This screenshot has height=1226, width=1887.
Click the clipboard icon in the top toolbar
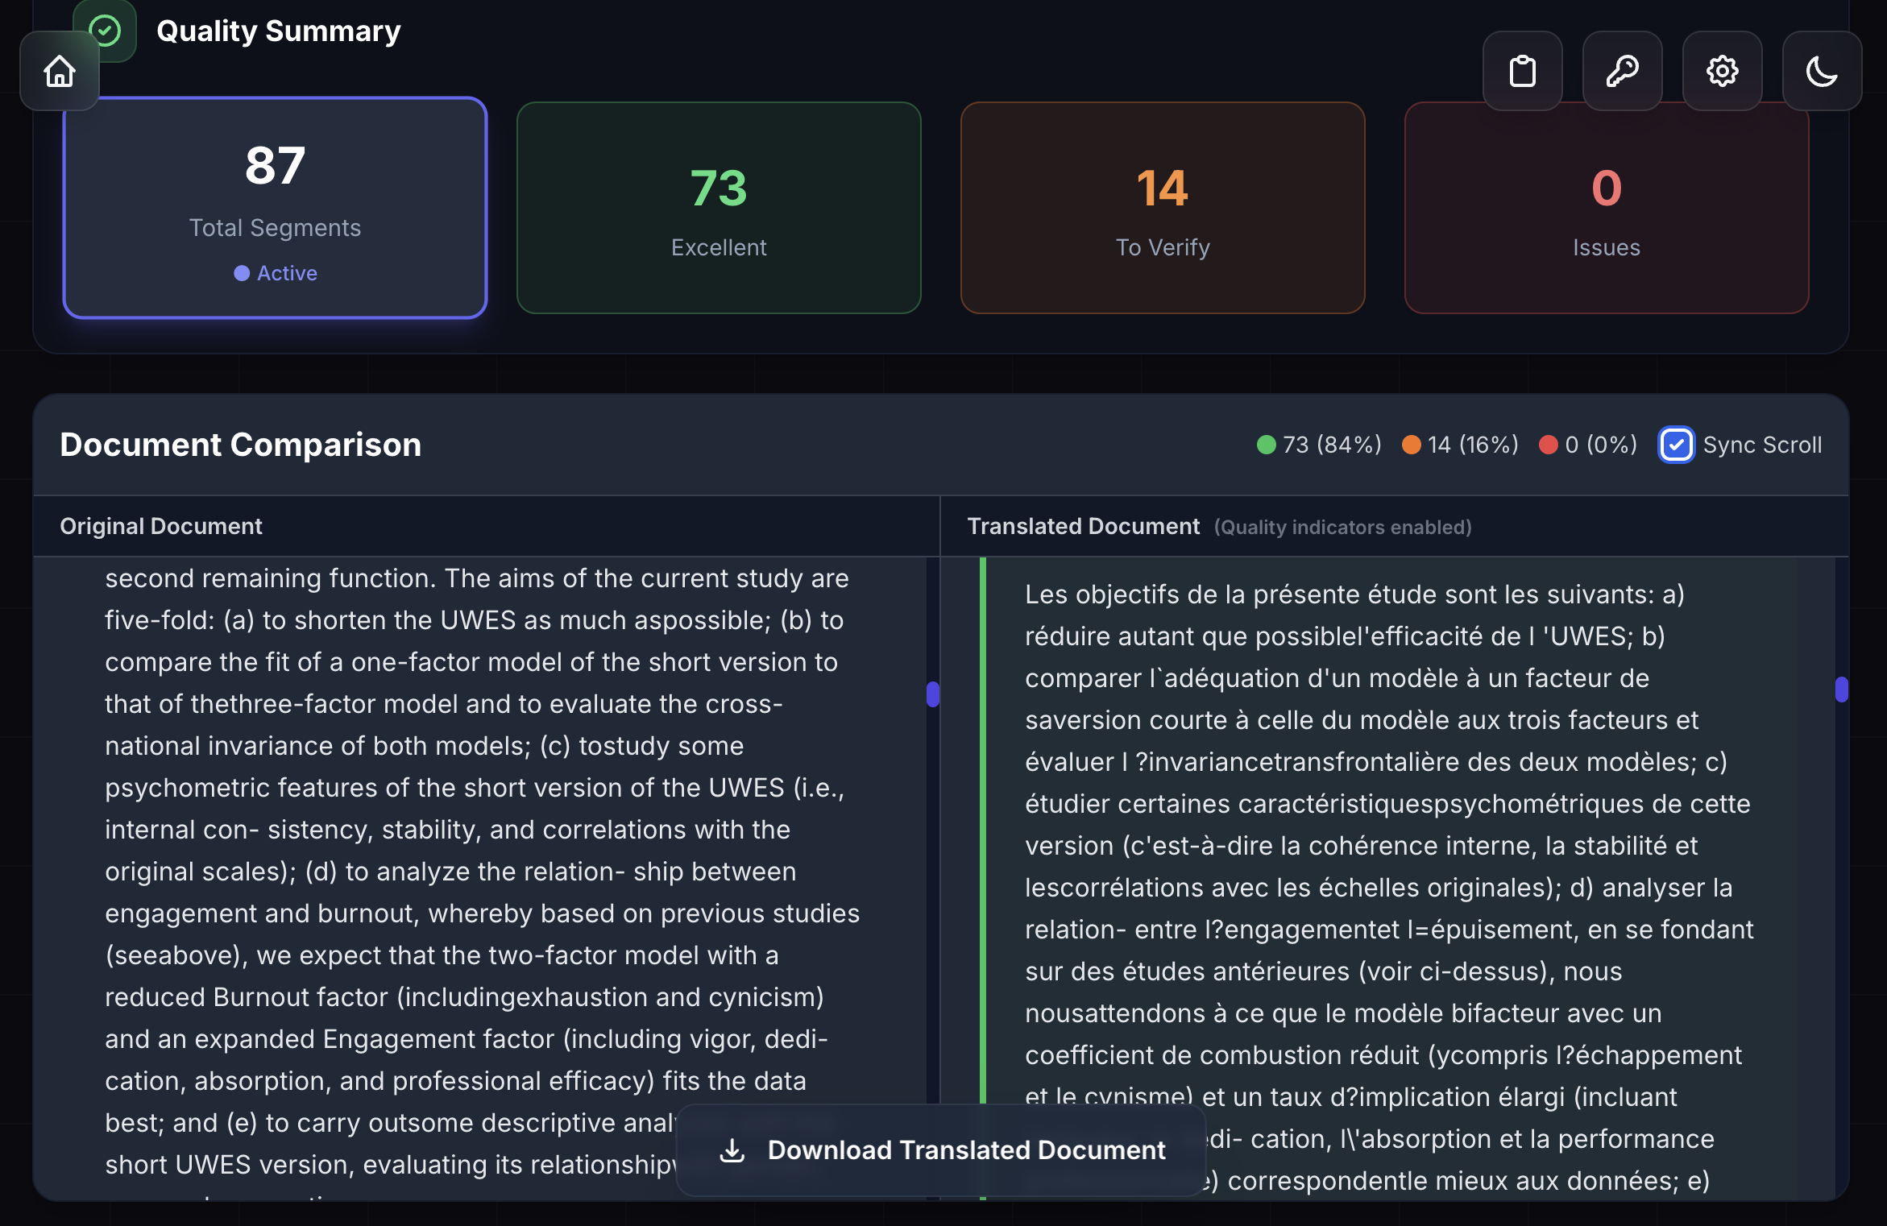tap(1521, 71)
